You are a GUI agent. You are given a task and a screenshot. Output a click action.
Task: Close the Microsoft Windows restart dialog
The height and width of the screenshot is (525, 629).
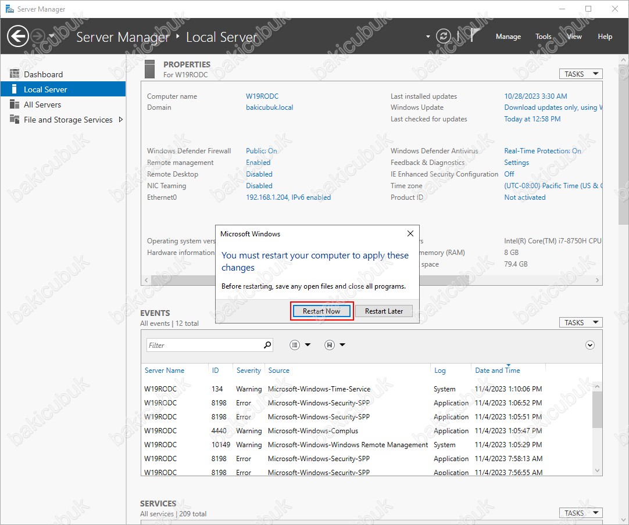[410, 233]
